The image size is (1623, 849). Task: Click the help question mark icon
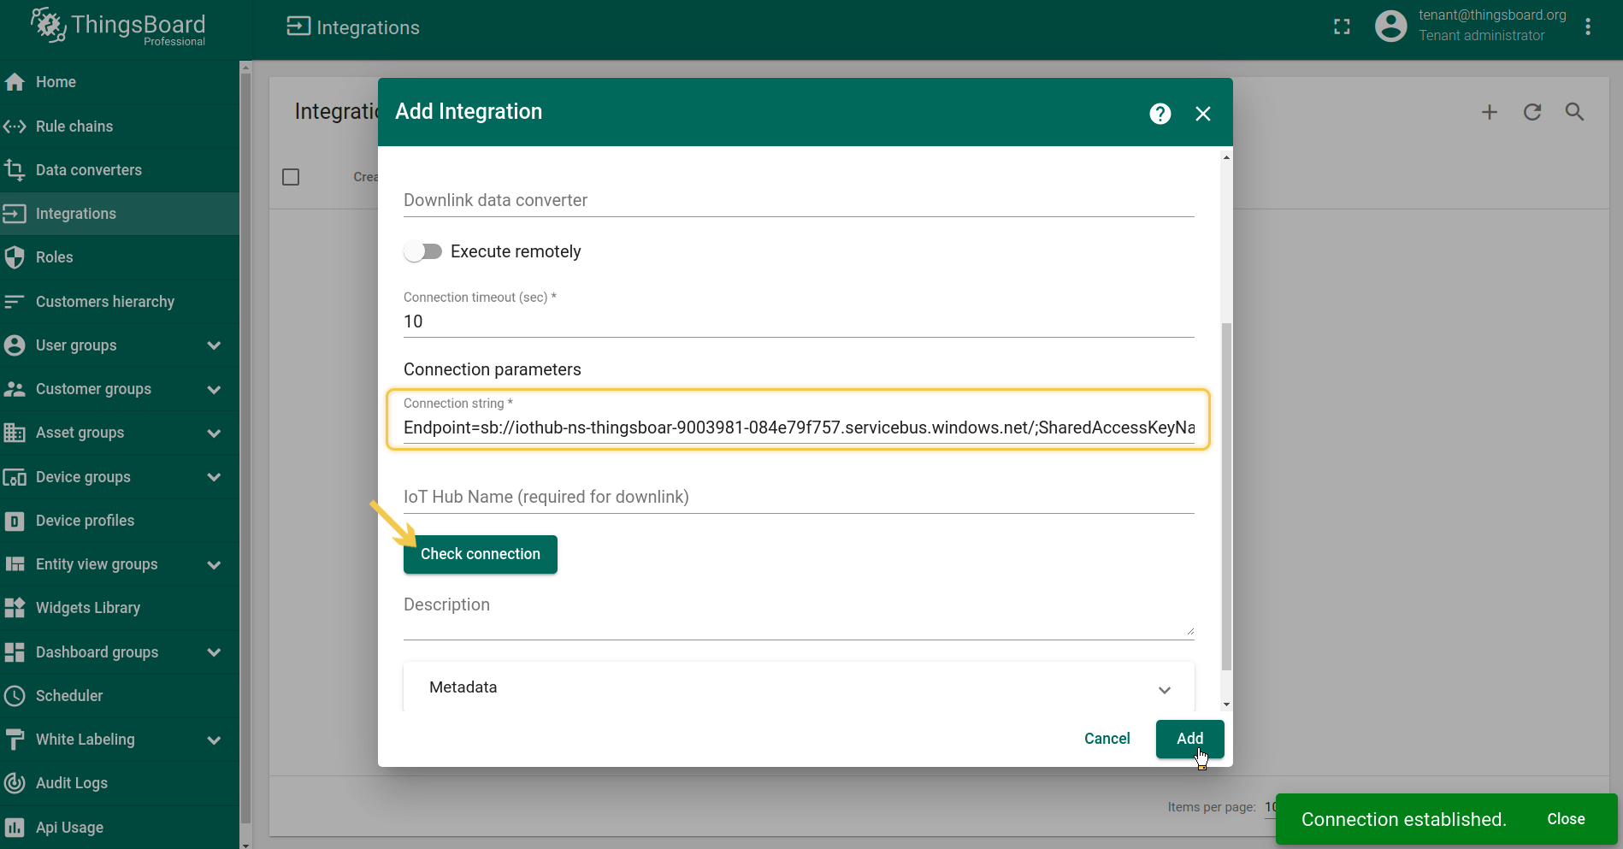pyautogui.click(x=1160, y=114)
